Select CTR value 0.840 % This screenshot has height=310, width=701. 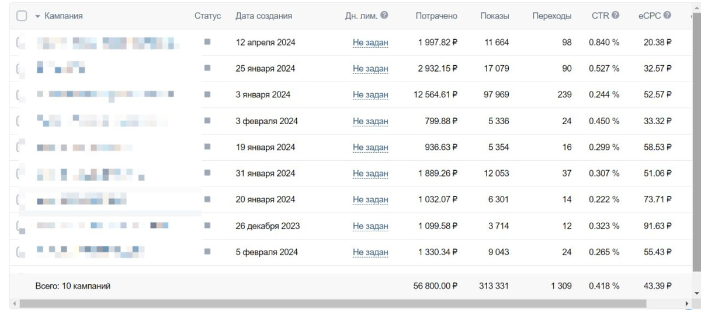coord(604,43)
